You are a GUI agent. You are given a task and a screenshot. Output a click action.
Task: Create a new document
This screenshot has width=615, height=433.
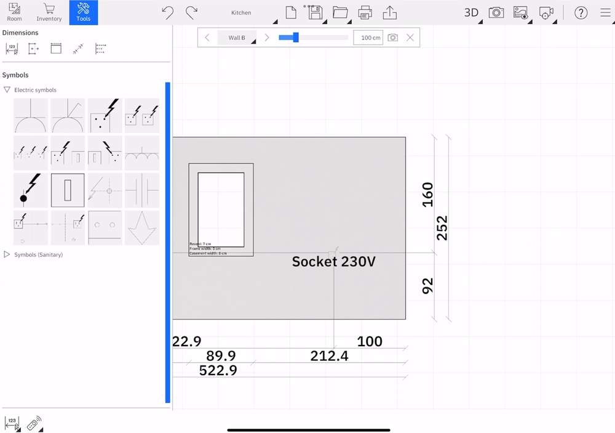[291, 12]
